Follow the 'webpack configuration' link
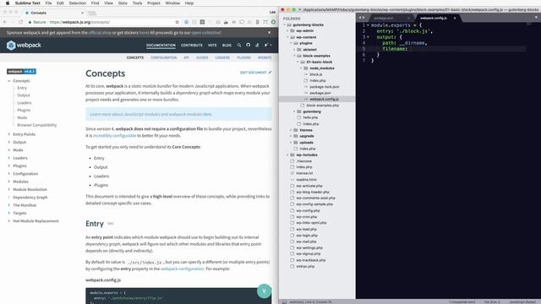 click(x=183, y=269)
